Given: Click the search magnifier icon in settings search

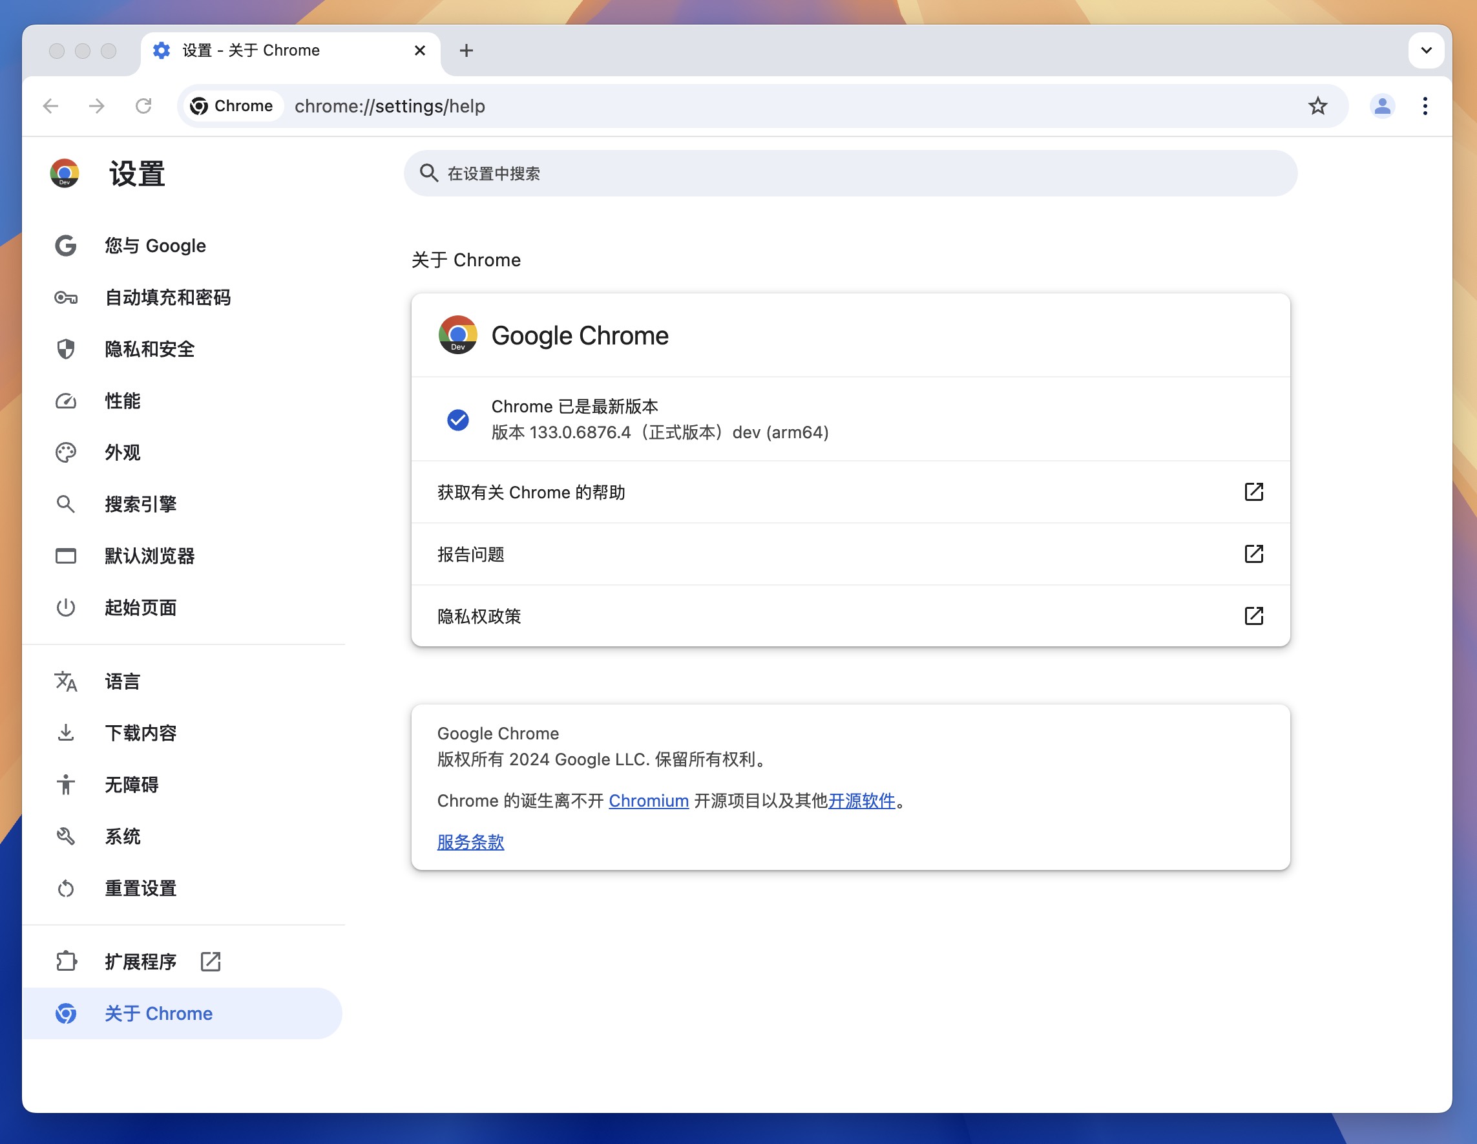Looking at the screenshot, I should pos(429,173).
